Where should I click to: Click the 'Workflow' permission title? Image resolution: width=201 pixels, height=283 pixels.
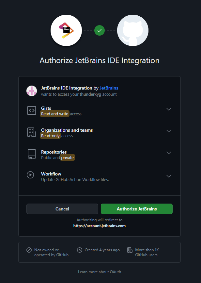point(51,174)
